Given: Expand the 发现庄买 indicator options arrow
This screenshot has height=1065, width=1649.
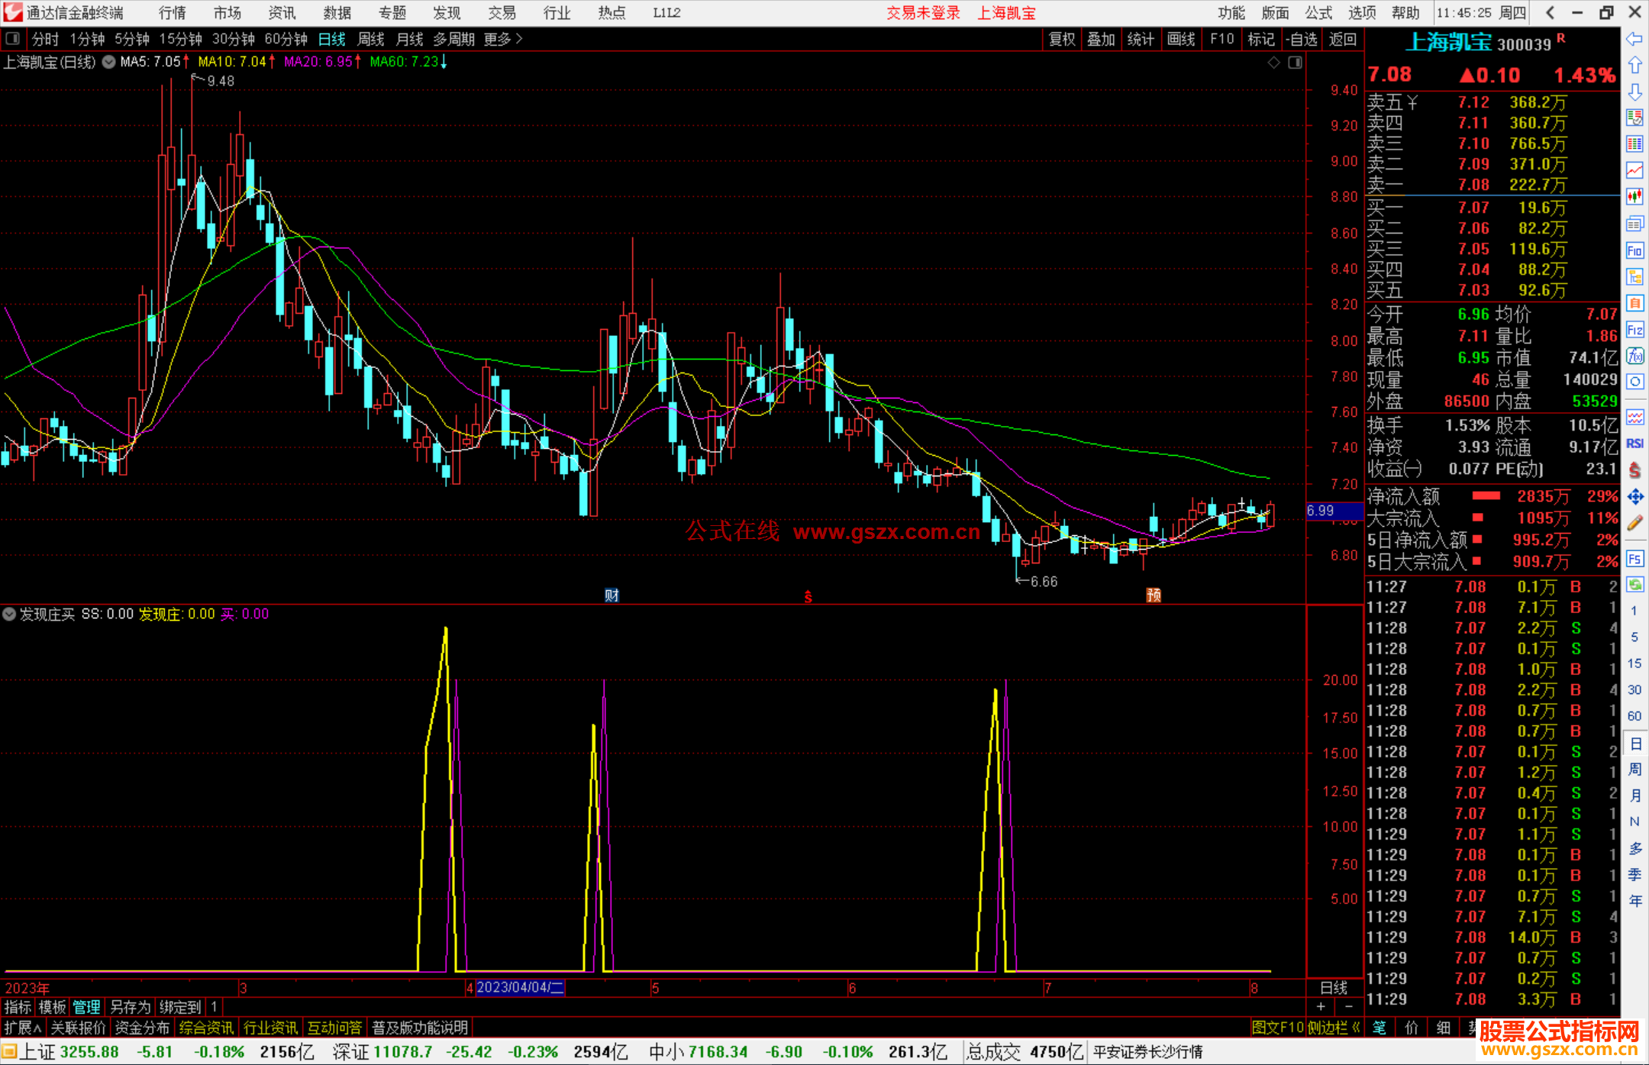Looking at the screenshot, I should [x=9, y=614].
